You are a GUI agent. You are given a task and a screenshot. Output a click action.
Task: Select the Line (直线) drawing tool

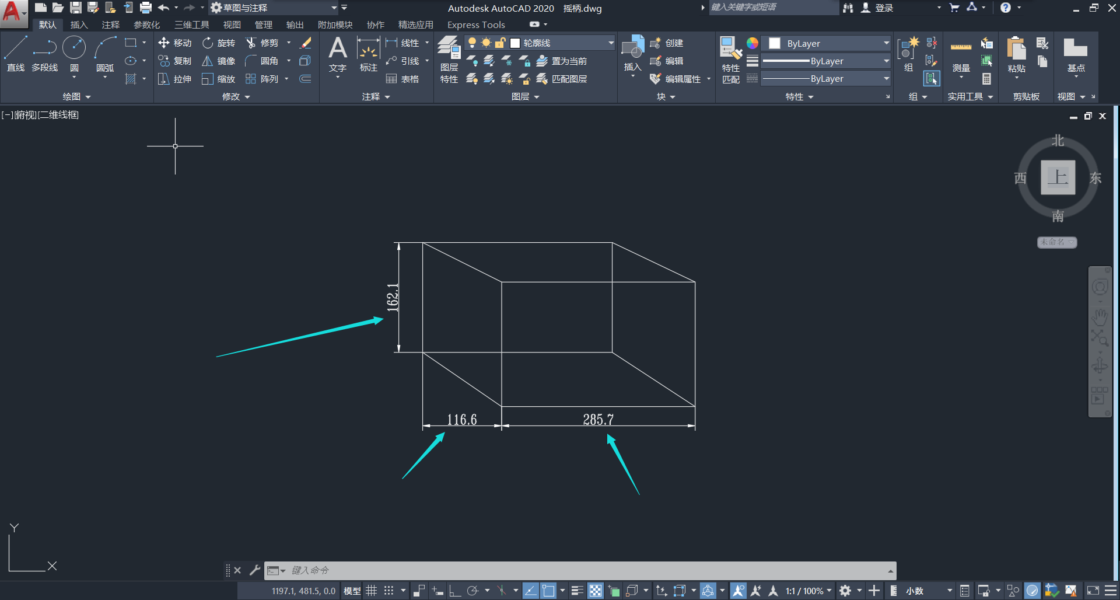point(16,54)
